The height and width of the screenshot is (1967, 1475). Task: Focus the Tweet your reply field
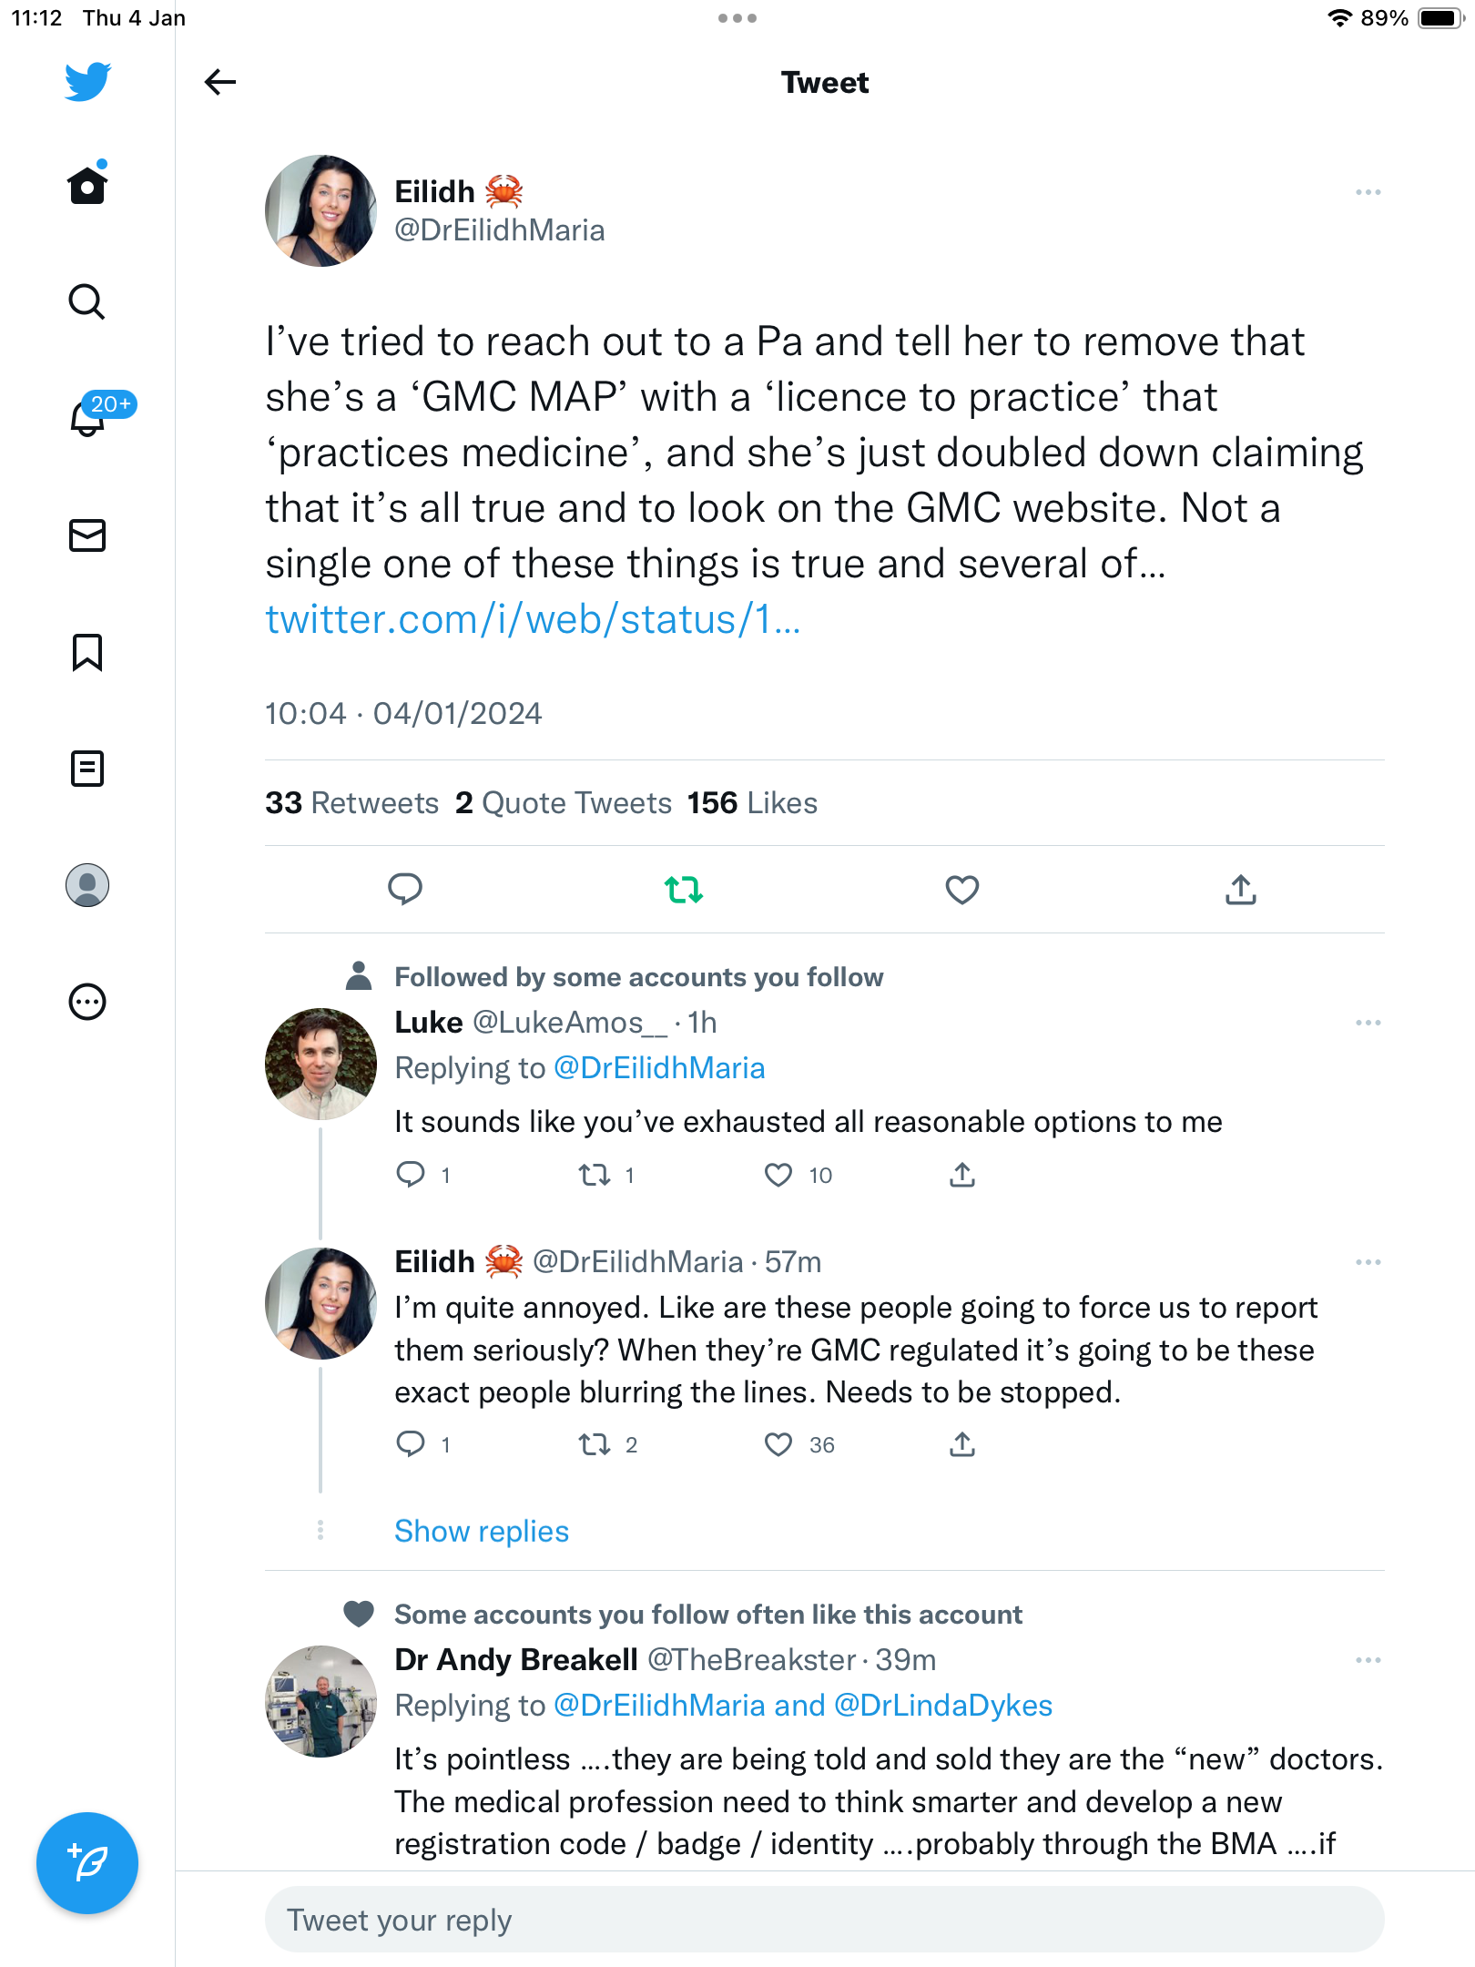(x=825, y=1920)
